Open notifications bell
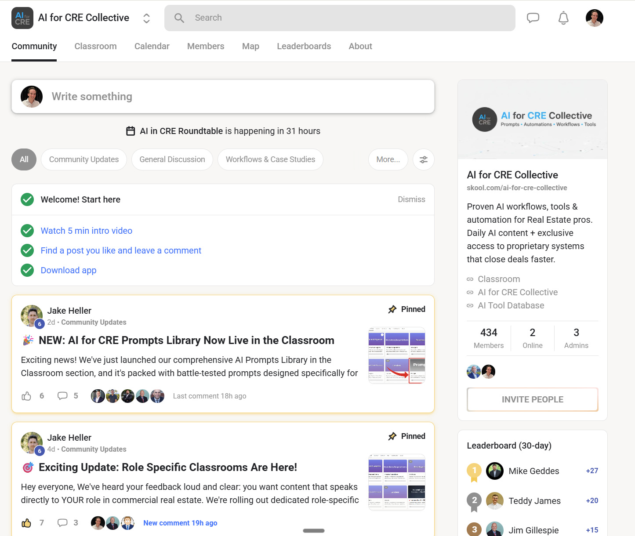The width and height of the screenshot is (635, 536). tap(563, 18)
